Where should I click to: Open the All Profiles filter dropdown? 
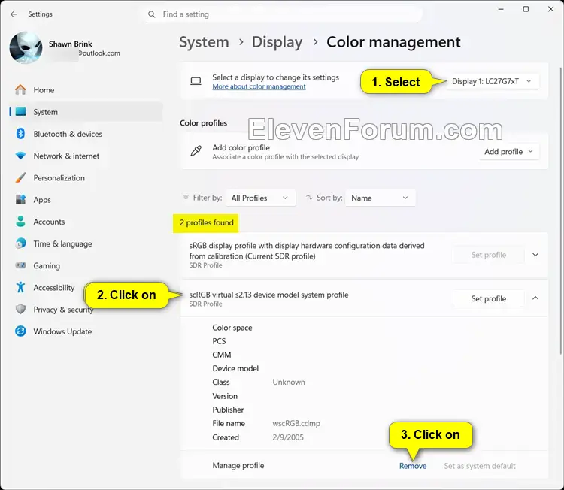[260, 198]
